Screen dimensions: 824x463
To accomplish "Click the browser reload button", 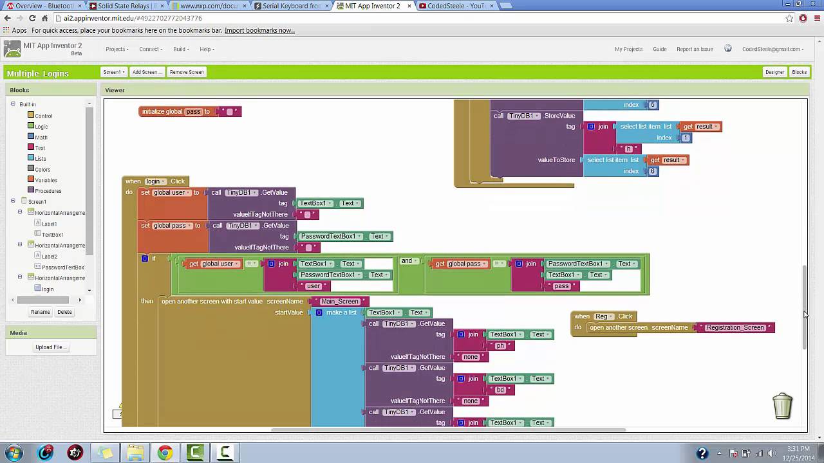I will (x=32, y=18).
